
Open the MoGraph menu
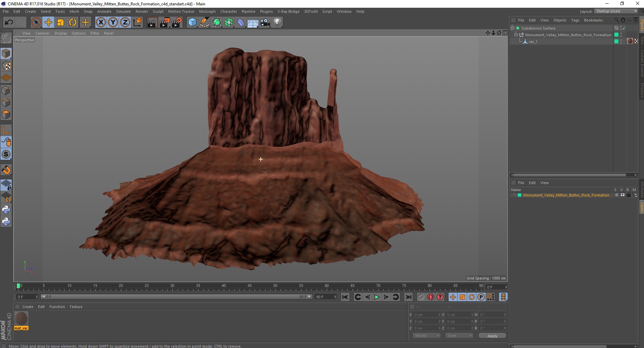click(207, 11)
